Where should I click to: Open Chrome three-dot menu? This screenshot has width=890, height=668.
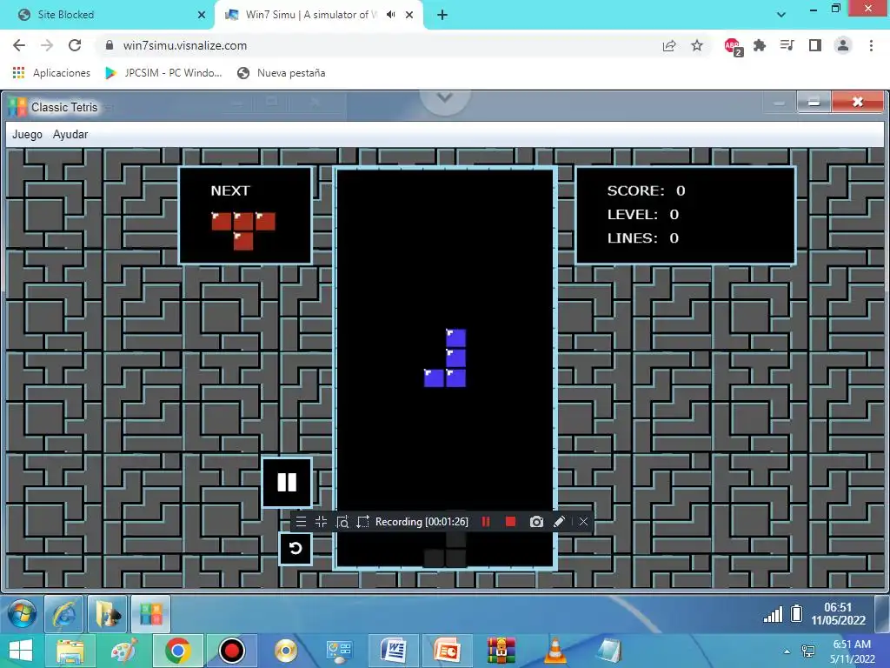point(871,45)
